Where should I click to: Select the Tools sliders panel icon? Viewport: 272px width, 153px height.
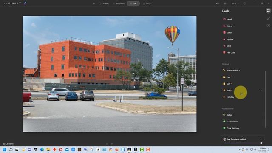(x=268, y=11)
